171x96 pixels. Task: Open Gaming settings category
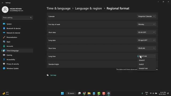(x=17, y=55)
